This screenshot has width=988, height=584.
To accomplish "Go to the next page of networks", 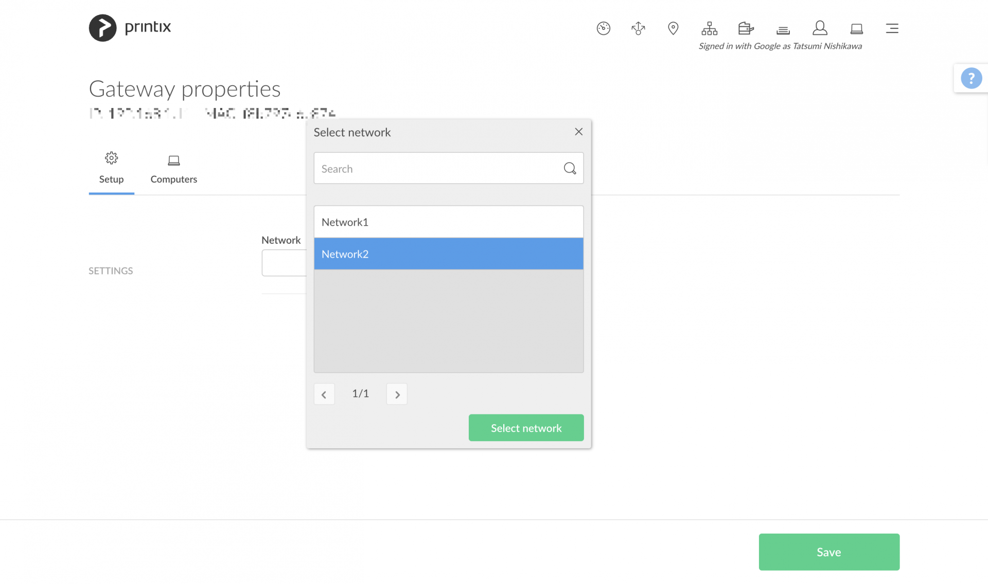I will pos(396,394).
